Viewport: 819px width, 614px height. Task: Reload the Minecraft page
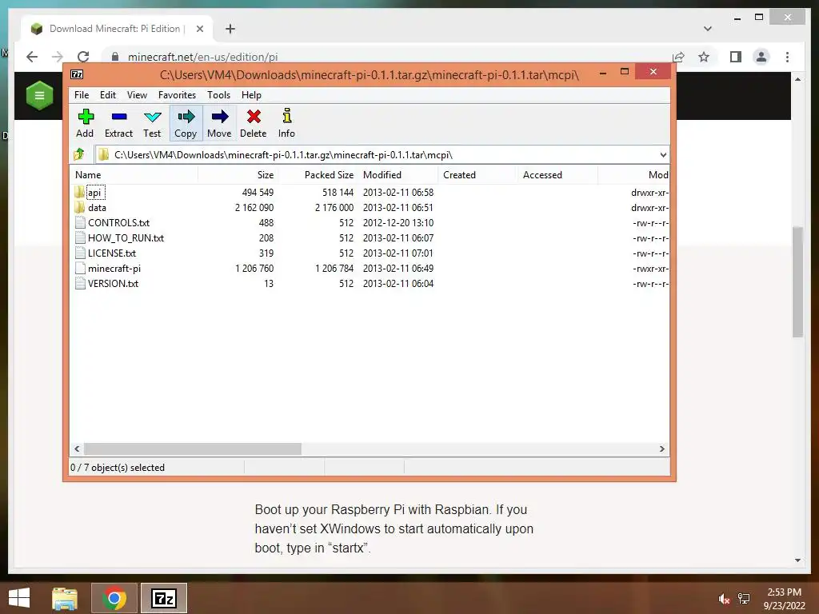click(83, 57)
